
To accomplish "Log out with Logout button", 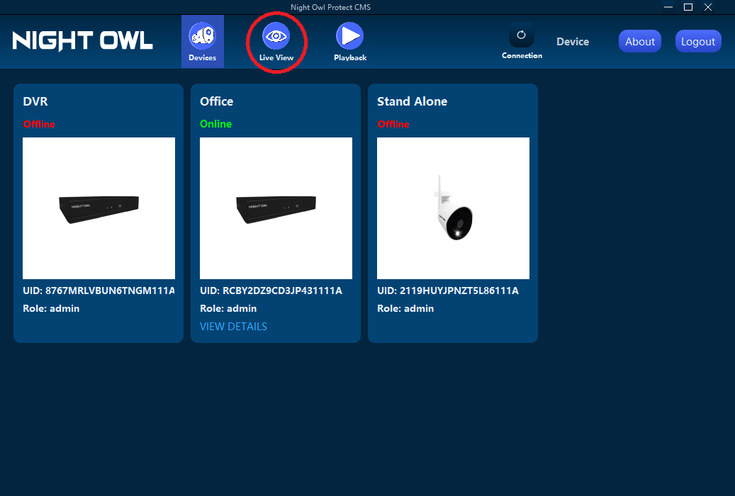I will pos(698,41).
